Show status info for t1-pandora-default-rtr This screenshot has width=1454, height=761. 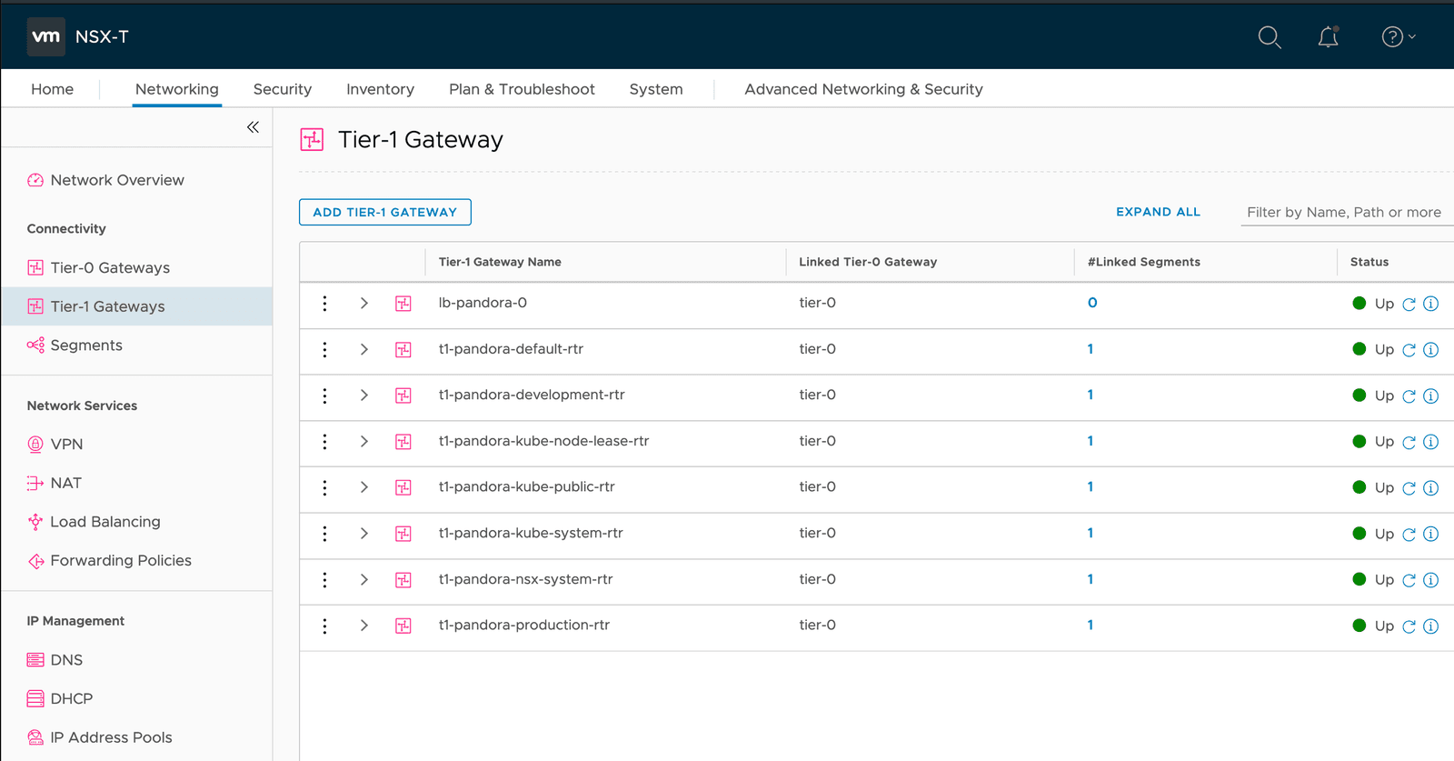point(1430,350)
